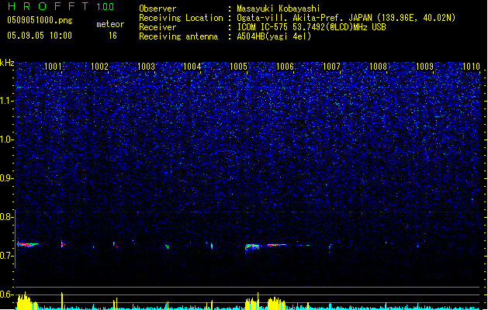Click the 1010 time marker
488x310 pixels.
point(471,67)
